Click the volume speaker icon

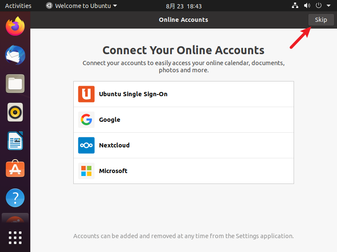click(x=307, y=5)
